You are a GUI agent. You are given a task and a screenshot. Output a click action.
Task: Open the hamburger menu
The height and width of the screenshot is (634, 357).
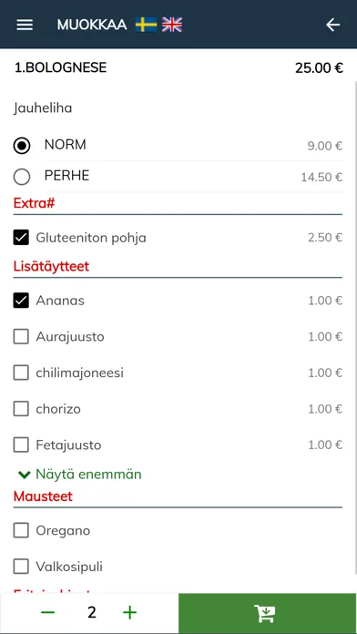point(25,25)
